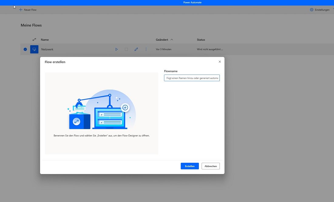The image size is (334, 202).
Task: Click the Vor 3 Minuten timestamp cell
Action: pyautogui.click(x=164, y=49)
